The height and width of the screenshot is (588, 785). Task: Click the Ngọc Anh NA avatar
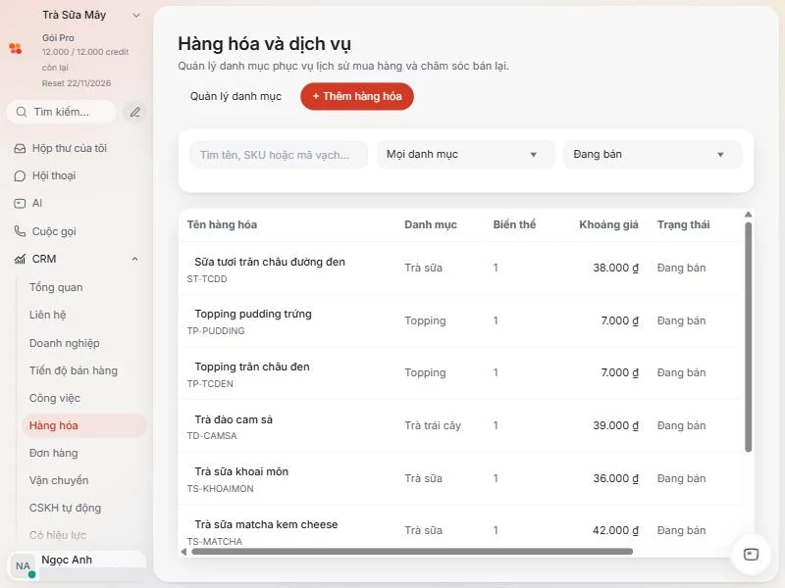tap(23, 566)
